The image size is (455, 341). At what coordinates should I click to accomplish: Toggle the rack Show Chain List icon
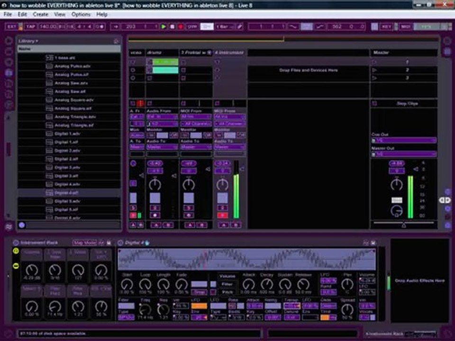(x=16, y=266)
